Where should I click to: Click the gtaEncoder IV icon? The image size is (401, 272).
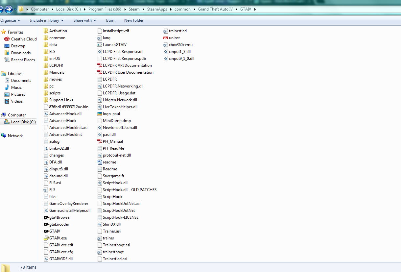46,224
